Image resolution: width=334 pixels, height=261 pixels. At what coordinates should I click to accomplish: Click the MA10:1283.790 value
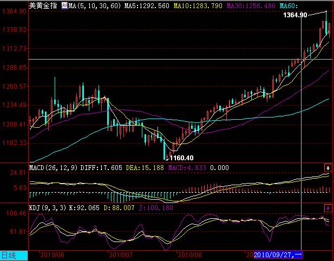(198, 6)
